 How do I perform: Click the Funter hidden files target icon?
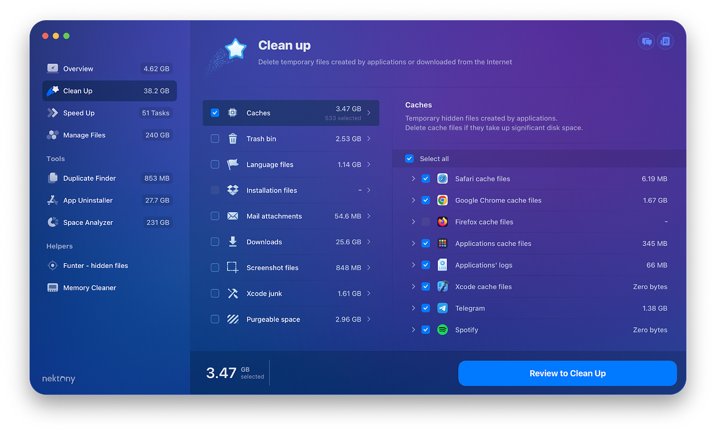53,265
